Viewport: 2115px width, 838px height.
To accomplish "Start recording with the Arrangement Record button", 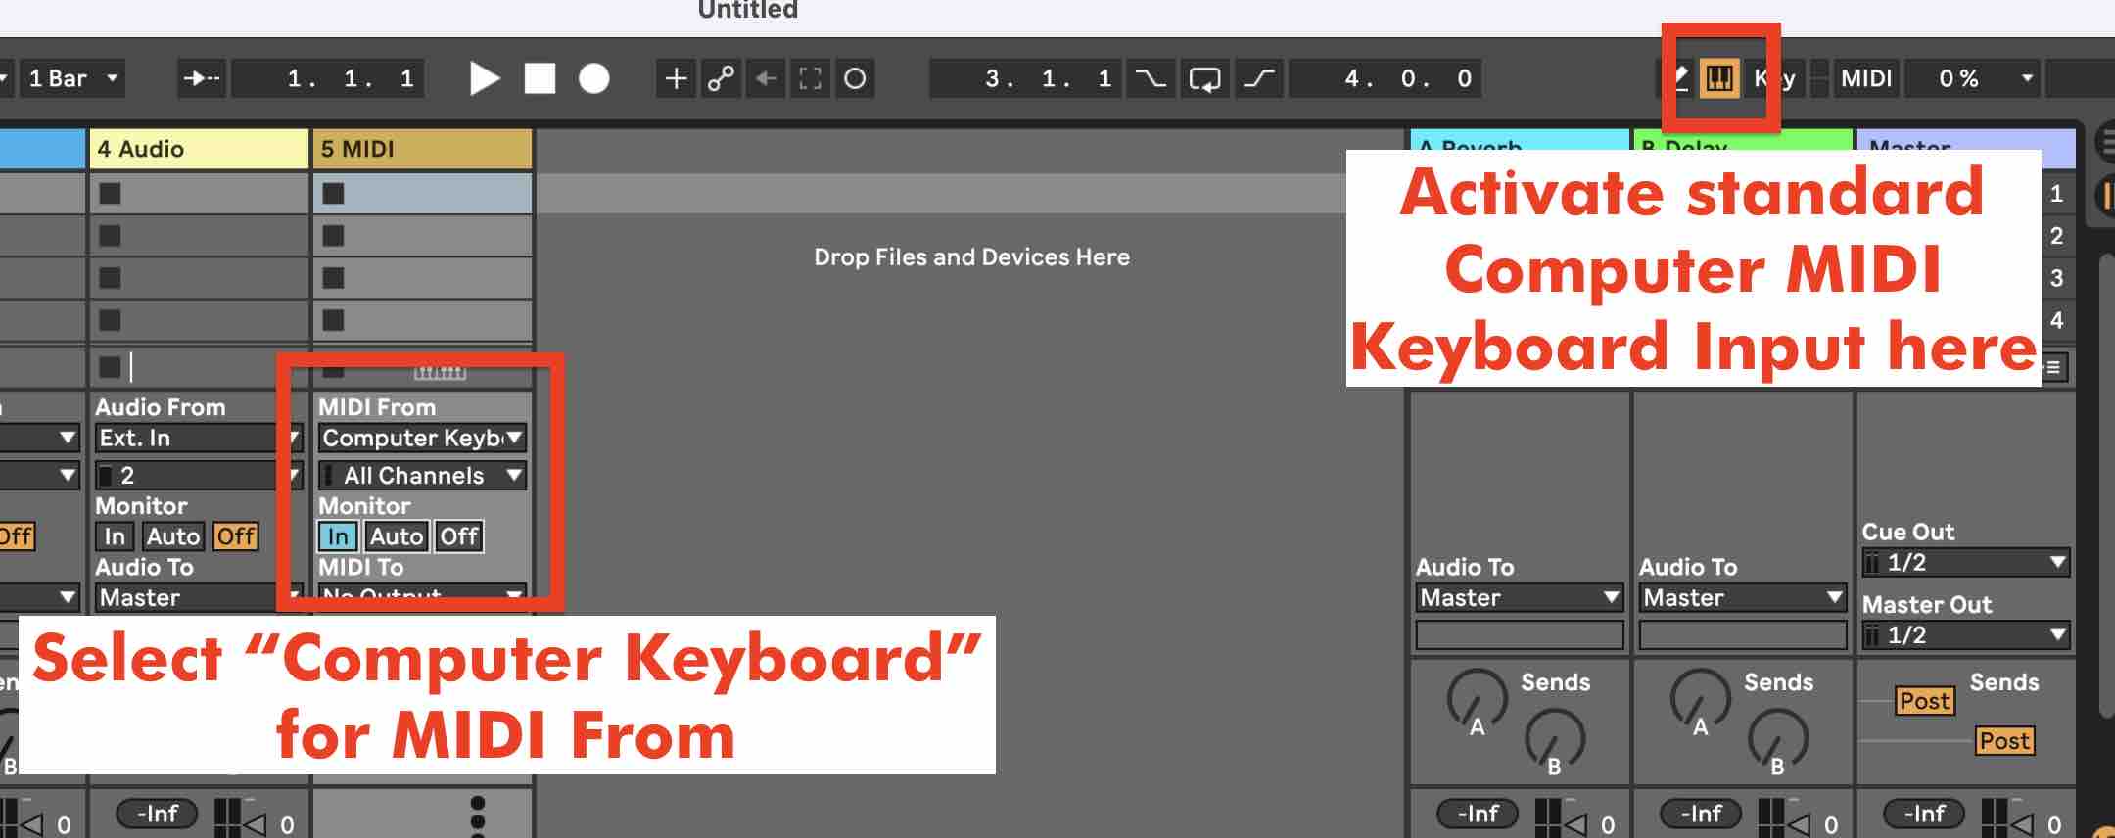I will click(x=593, y=78).
